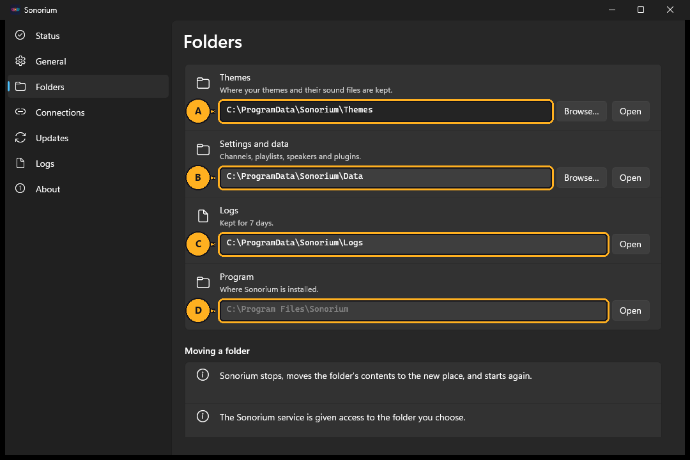
Task: Click the 'Program' section title
Action: pos(237,277)
